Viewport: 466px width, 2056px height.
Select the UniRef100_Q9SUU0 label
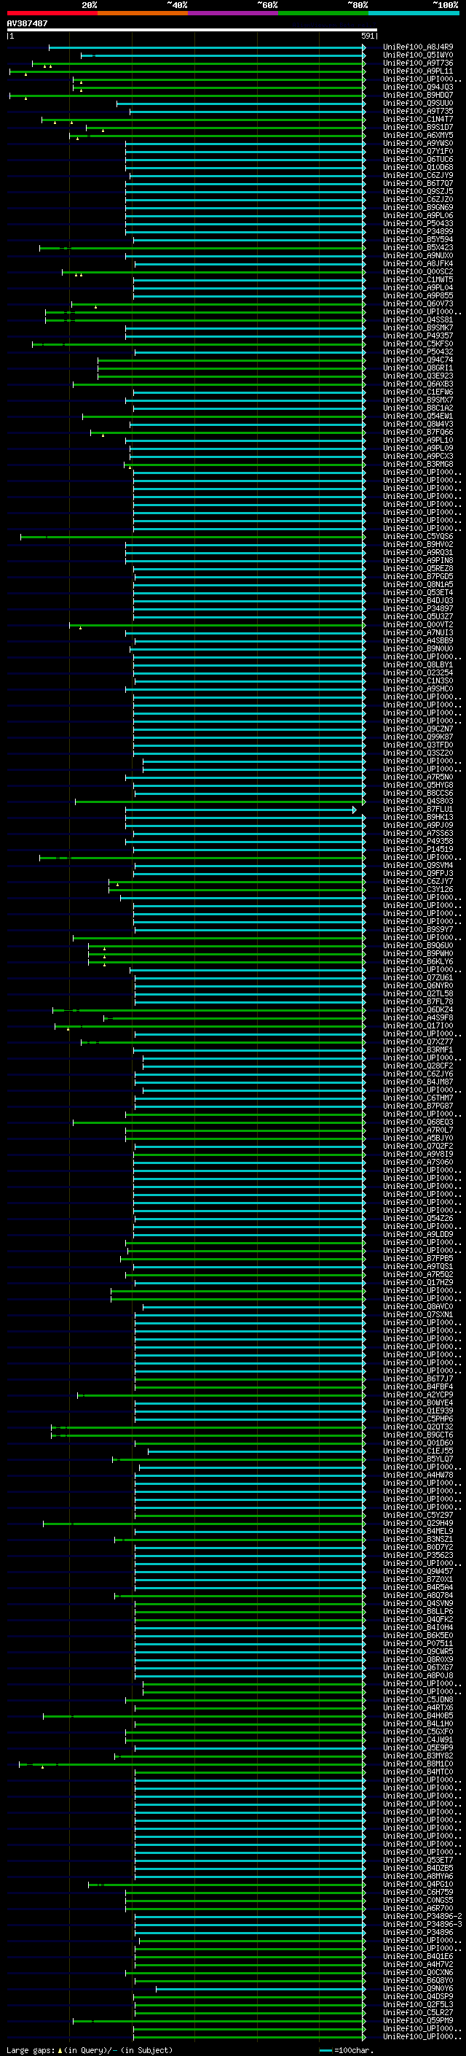[418, 103]
